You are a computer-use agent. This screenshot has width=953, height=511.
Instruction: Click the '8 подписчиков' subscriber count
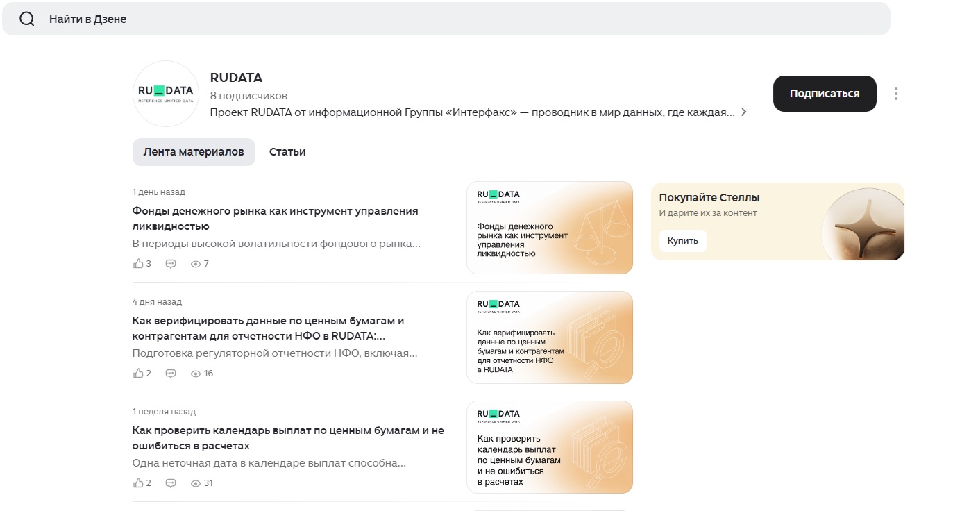pyautogui.click(x=248, y=96)
